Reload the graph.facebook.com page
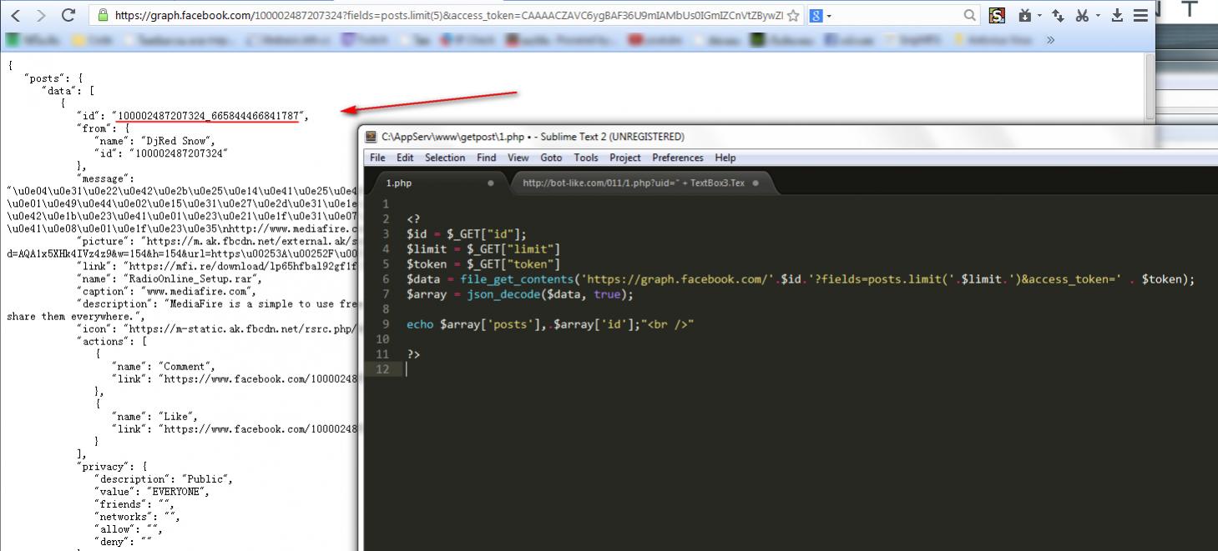Image resolution: width=1218 pixels, height=551 pixels. (x=68, y=15)
